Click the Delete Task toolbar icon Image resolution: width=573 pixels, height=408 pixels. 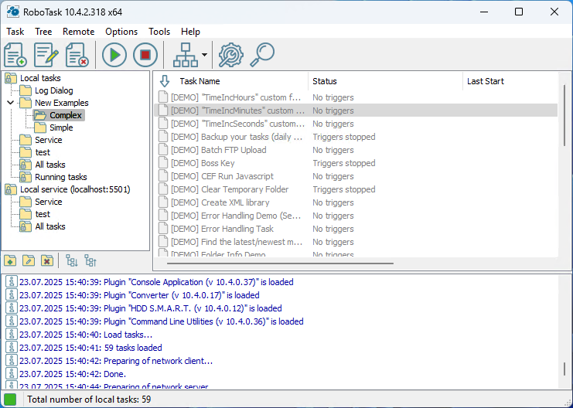pyautogui.click(x=77, y=55)
